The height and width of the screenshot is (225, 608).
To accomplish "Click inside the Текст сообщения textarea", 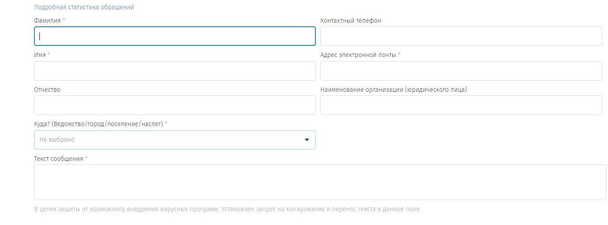I will [320, 182].
